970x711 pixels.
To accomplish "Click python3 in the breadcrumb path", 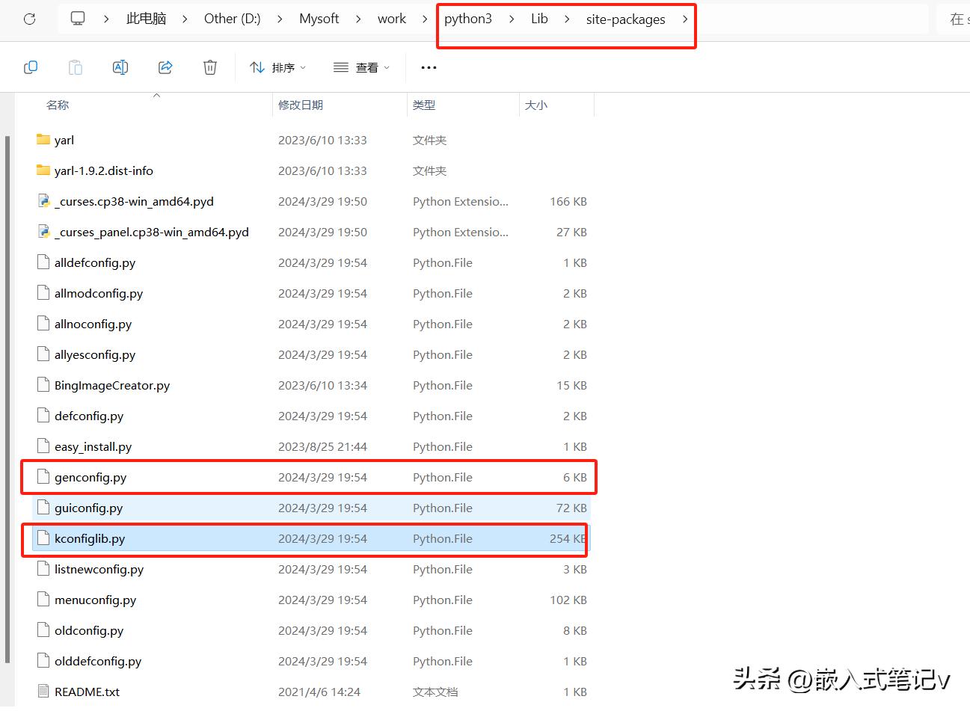I will coord(467,19).
